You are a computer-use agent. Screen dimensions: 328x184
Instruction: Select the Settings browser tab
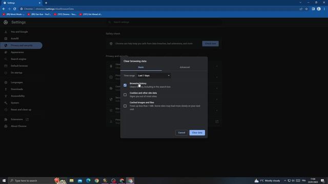click(22, 3)
